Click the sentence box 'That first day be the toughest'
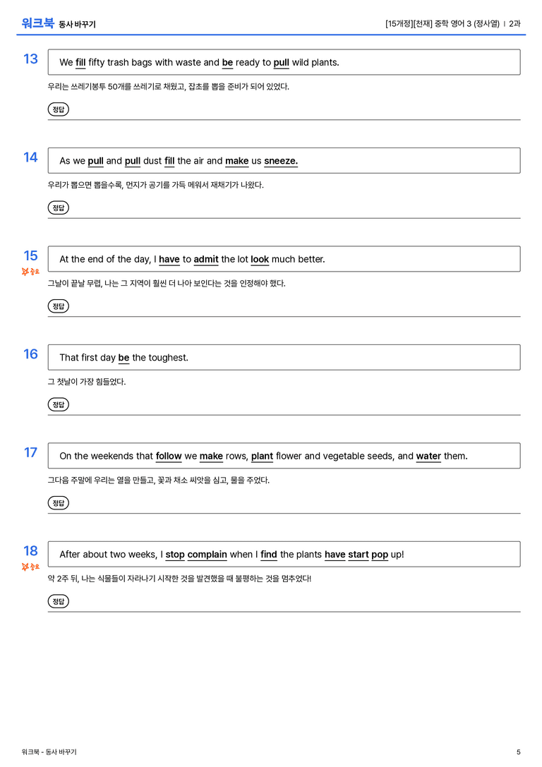Viewport: 542px width, 767px height. [284, 358]
